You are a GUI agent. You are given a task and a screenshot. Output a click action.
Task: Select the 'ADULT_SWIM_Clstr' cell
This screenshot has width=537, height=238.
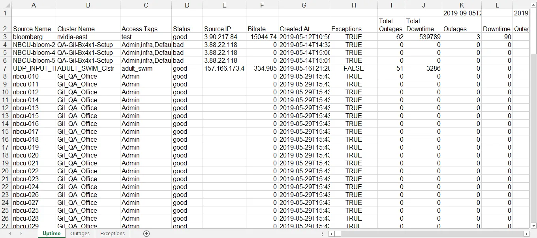88,68
